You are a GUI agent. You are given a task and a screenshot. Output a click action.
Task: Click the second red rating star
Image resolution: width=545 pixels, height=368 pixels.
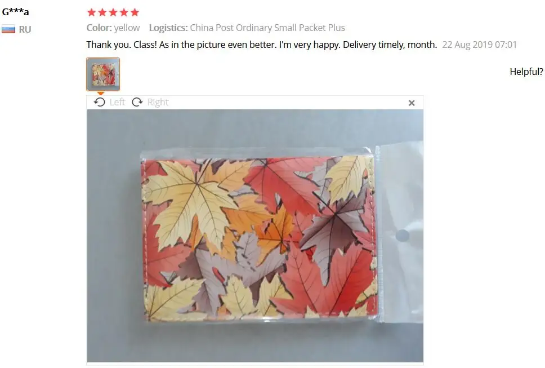102,12
